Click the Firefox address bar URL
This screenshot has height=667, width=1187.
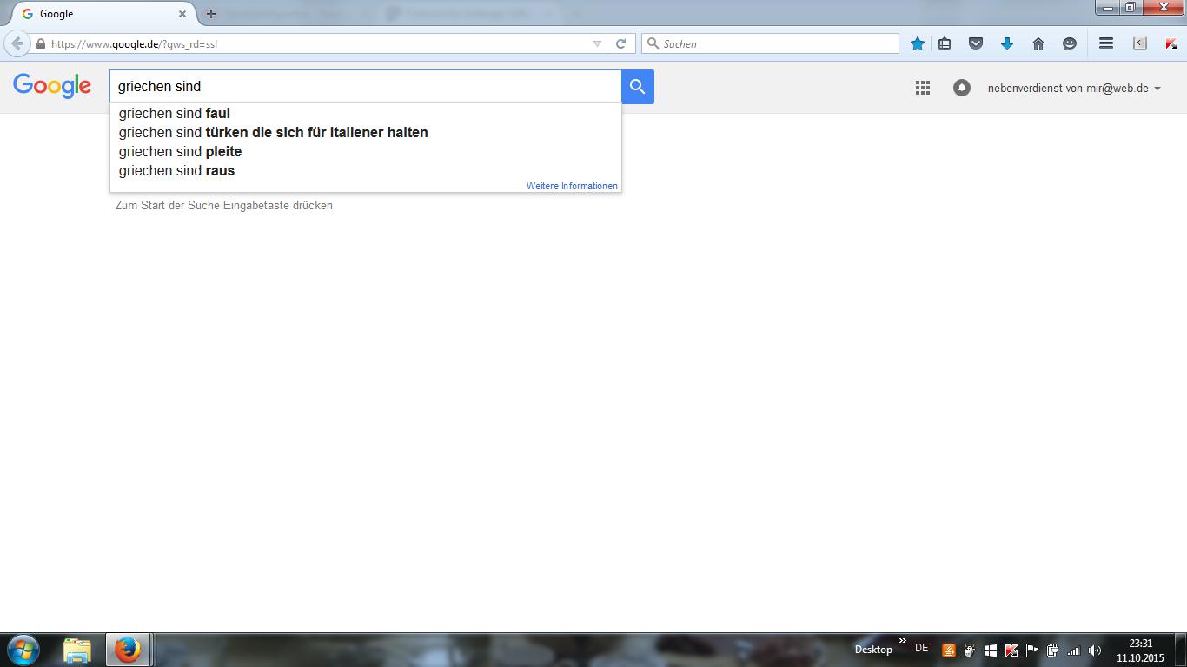click(134, 43)
